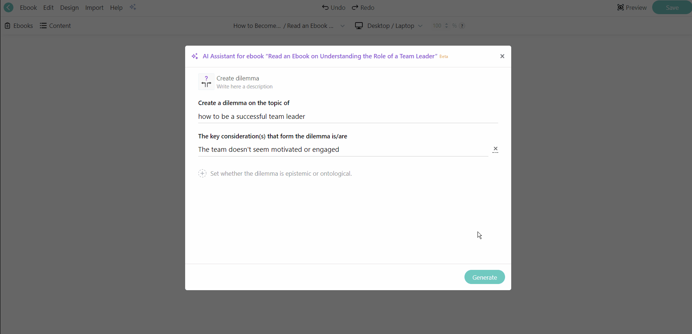Open the AI sparkle assistant in menu bar
This screenshot has width=692, height=334.
tap(133, 7)
